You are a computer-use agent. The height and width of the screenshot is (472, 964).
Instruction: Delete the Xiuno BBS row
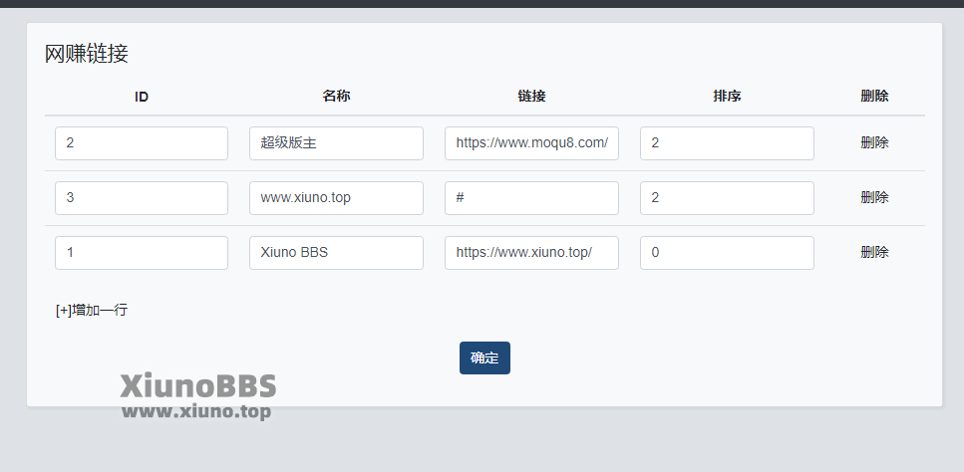874,252
